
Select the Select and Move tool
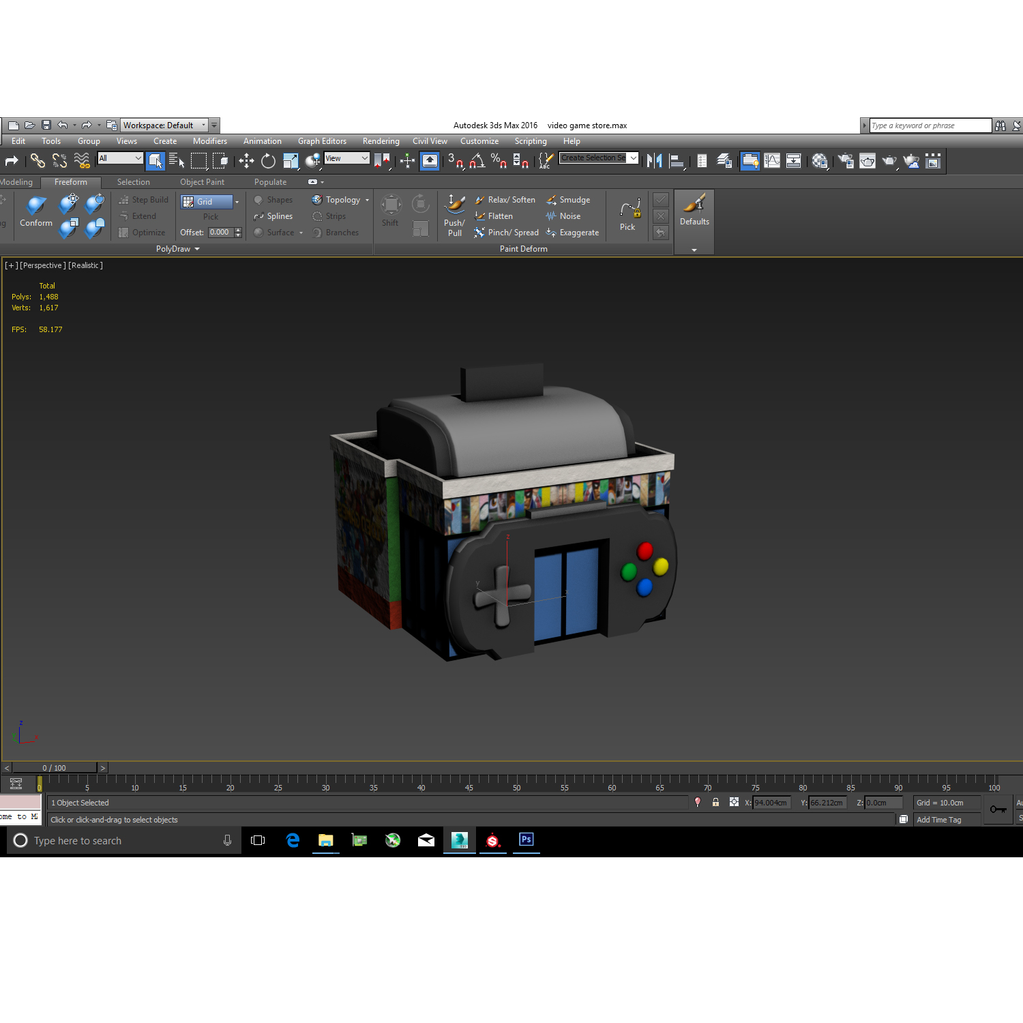246,161
